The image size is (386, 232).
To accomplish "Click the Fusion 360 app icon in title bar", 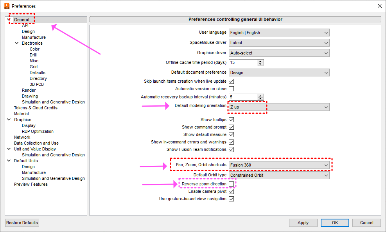I will [x=7, y=5].
